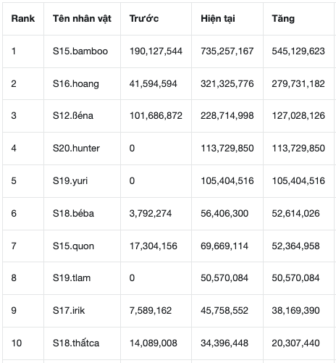Select the Hiện tại column header

[227, 19]
